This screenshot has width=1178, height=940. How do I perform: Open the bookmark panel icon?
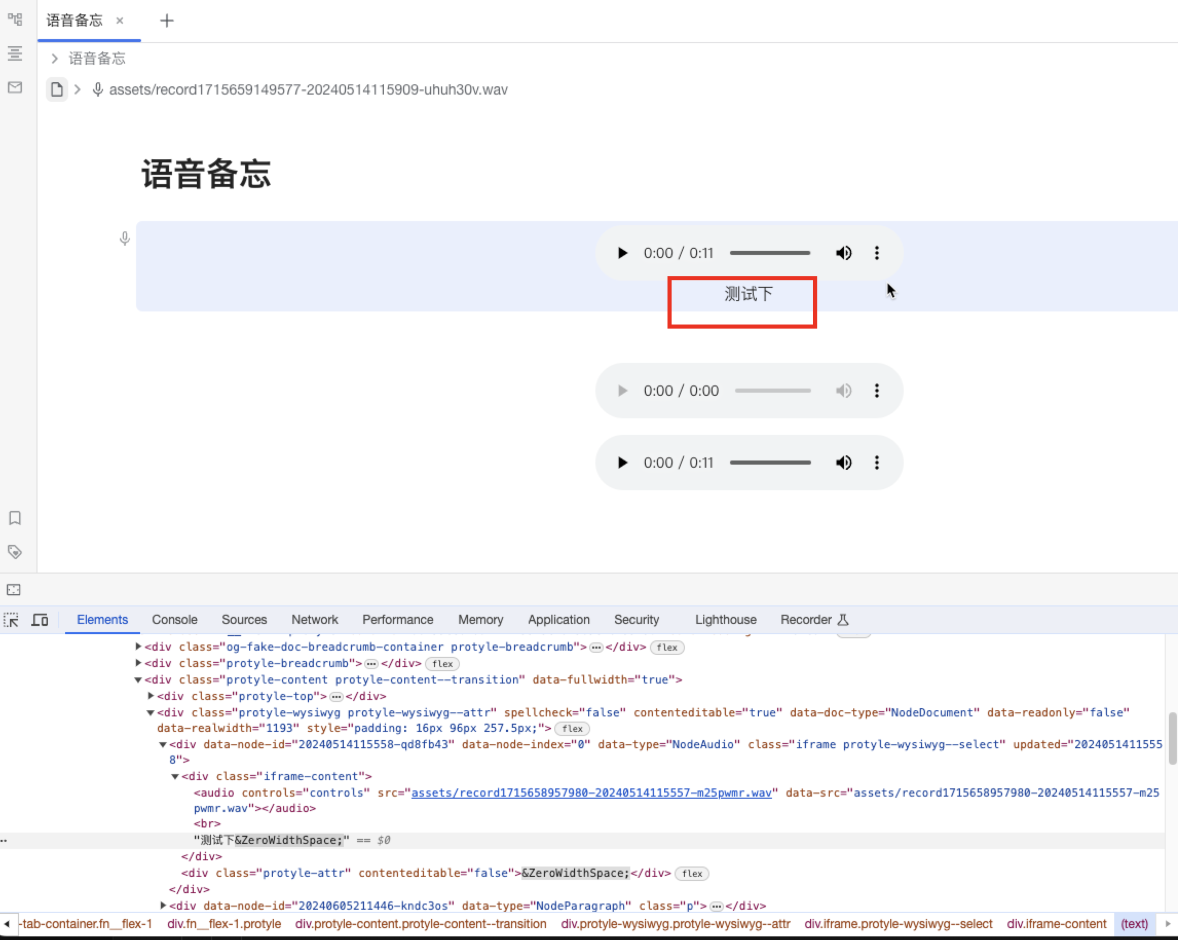click(15, 518)
